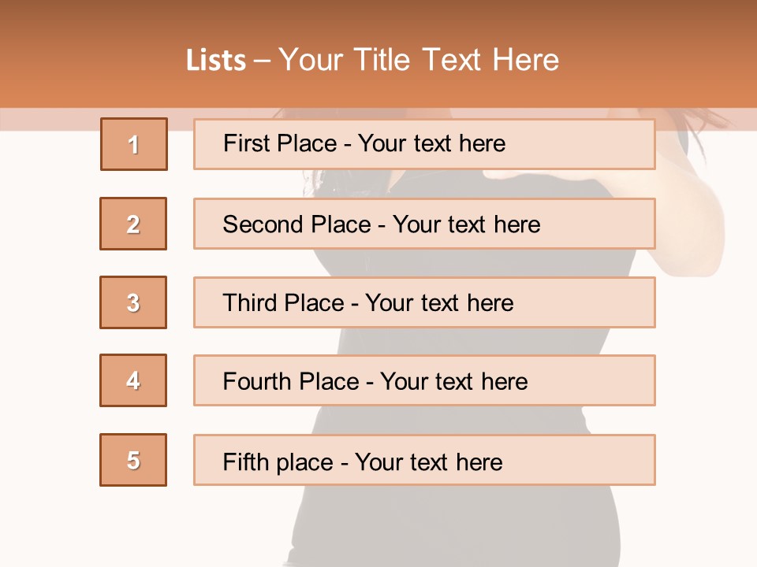This screenshot has height=567, width=757.
Task: Click the pale strip beneath the orange header
Action: (x=47, y=119)
